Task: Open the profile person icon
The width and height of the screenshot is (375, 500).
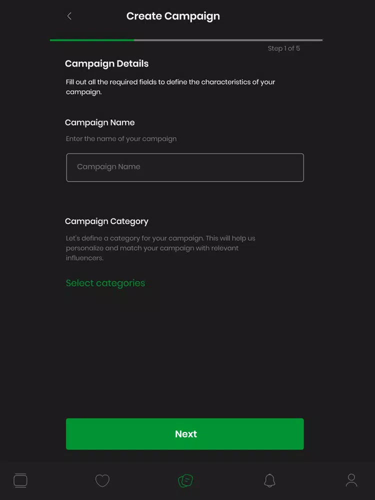Action: point(351,480)
